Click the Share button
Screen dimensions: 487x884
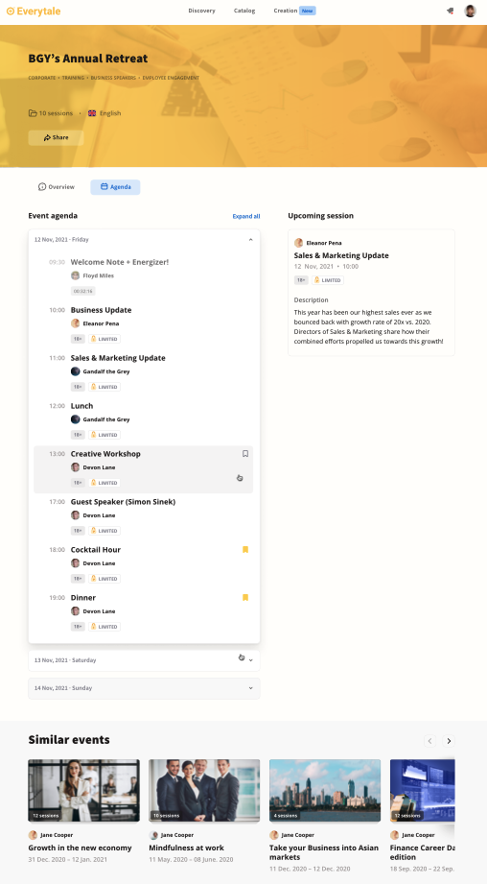(x=56, y=137)
